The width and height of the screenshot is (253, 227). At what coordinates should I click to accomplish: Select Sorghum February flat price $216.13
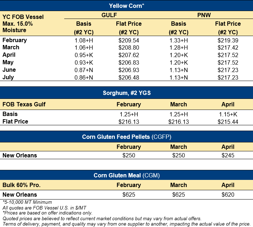click(x=129, y=122)
